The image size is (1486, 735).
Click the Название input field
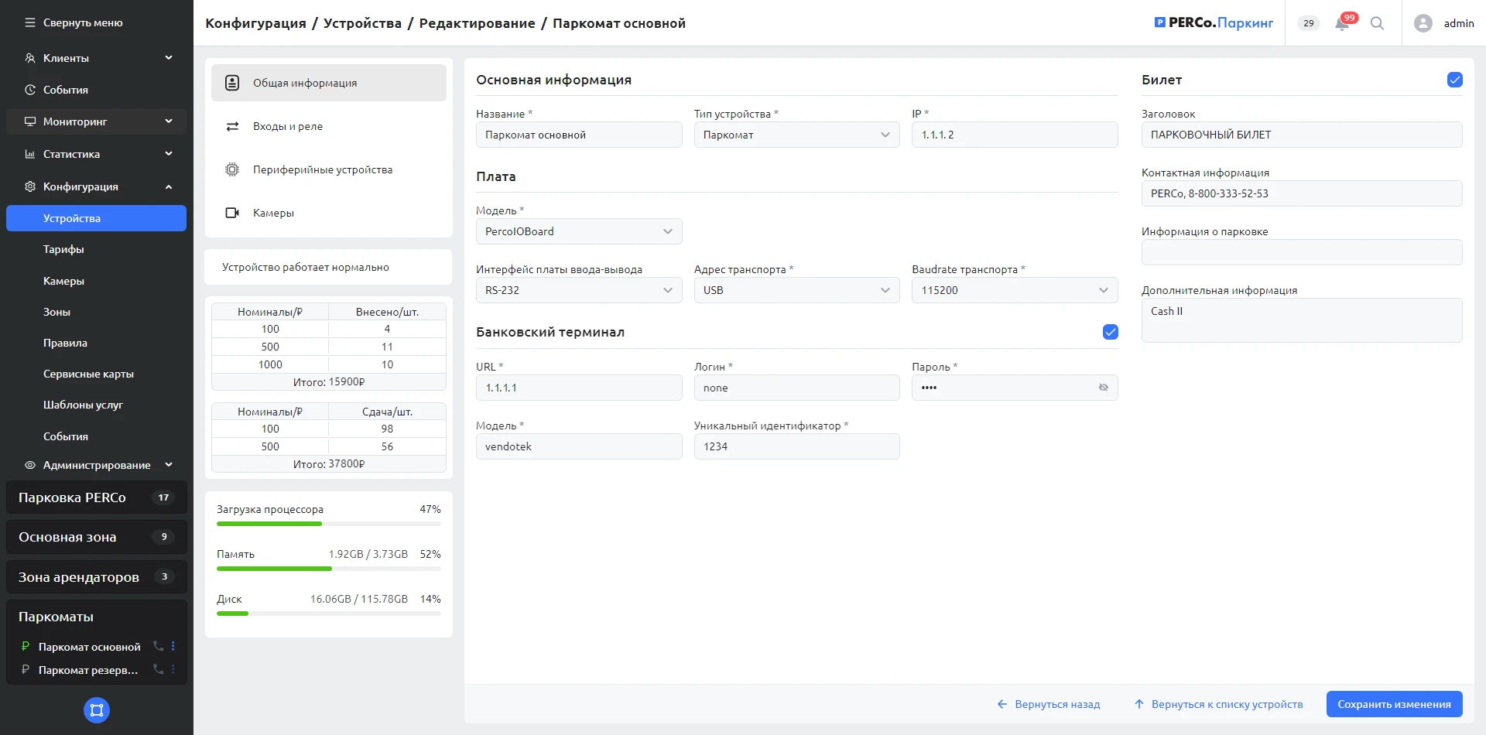579,135
